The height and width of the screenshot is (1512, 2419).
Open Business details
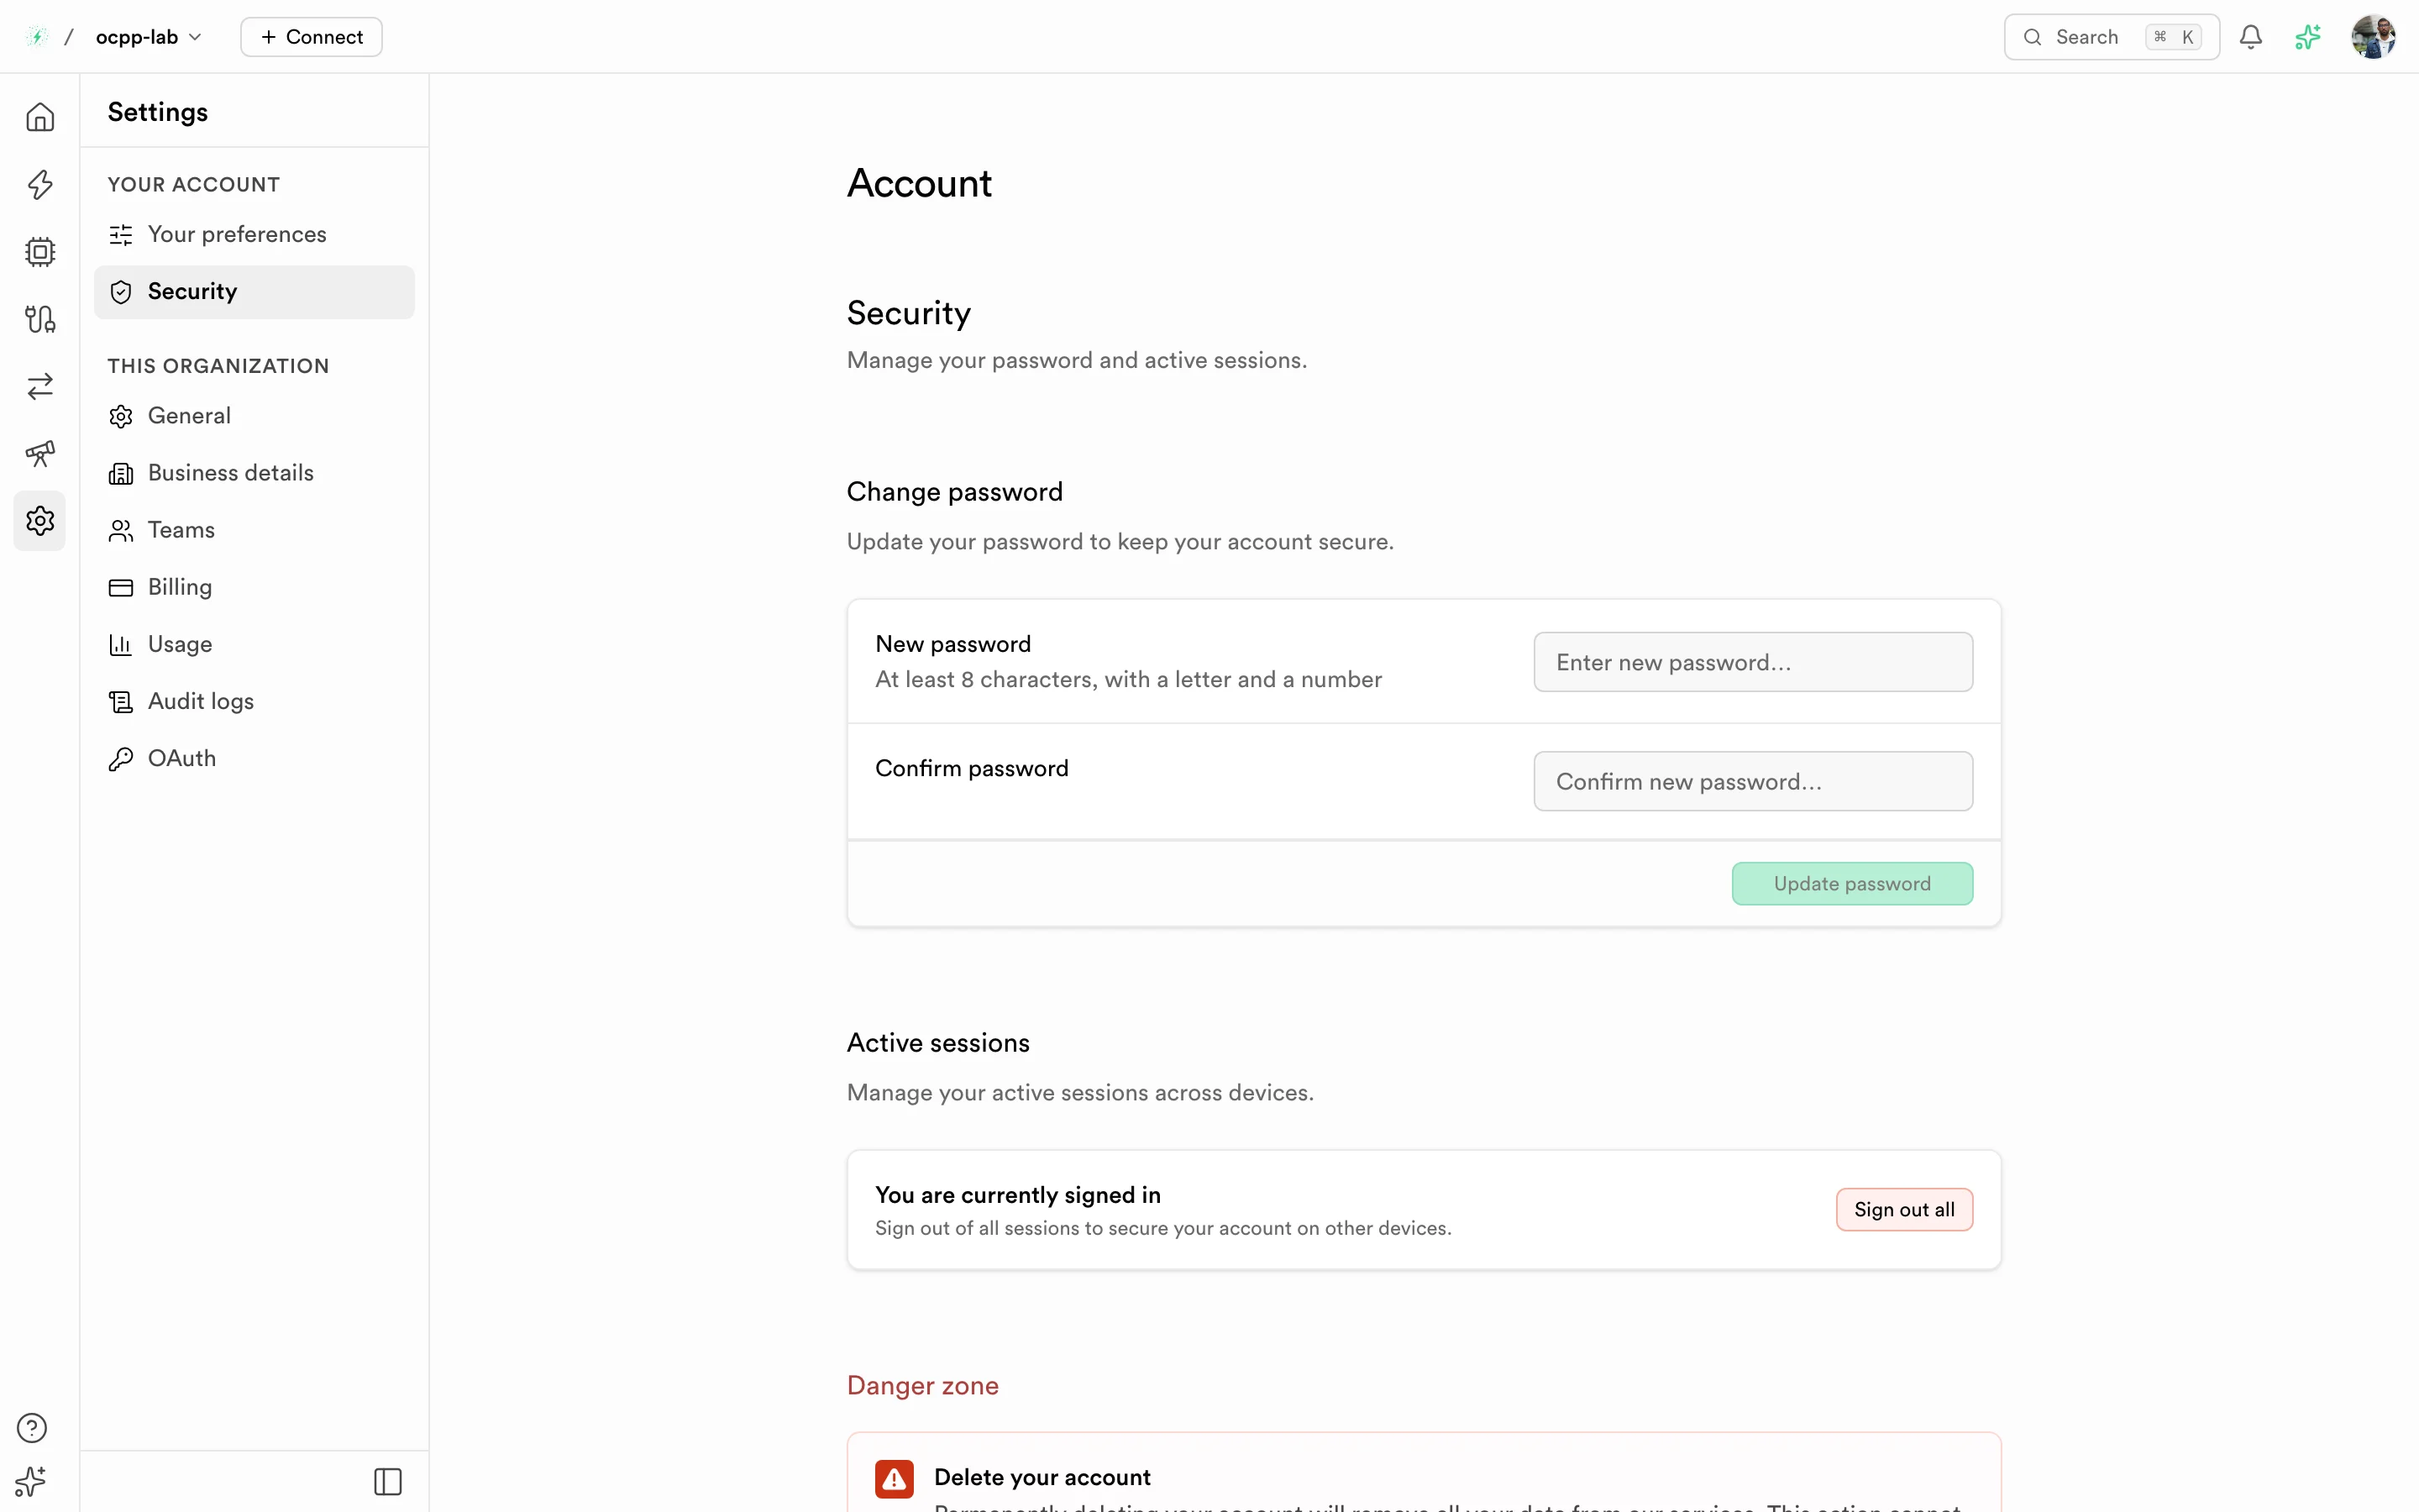[254, 473]
